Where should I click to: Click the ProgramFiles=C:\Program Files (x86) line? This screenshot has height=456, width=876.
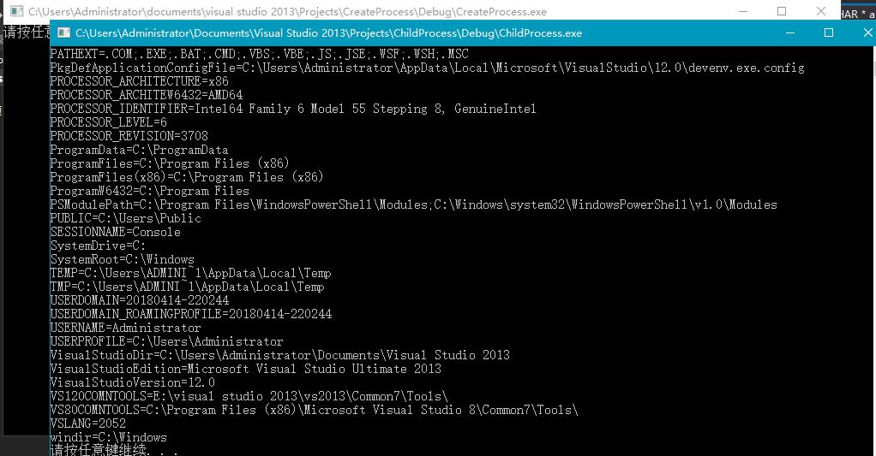tap(170, 163)
